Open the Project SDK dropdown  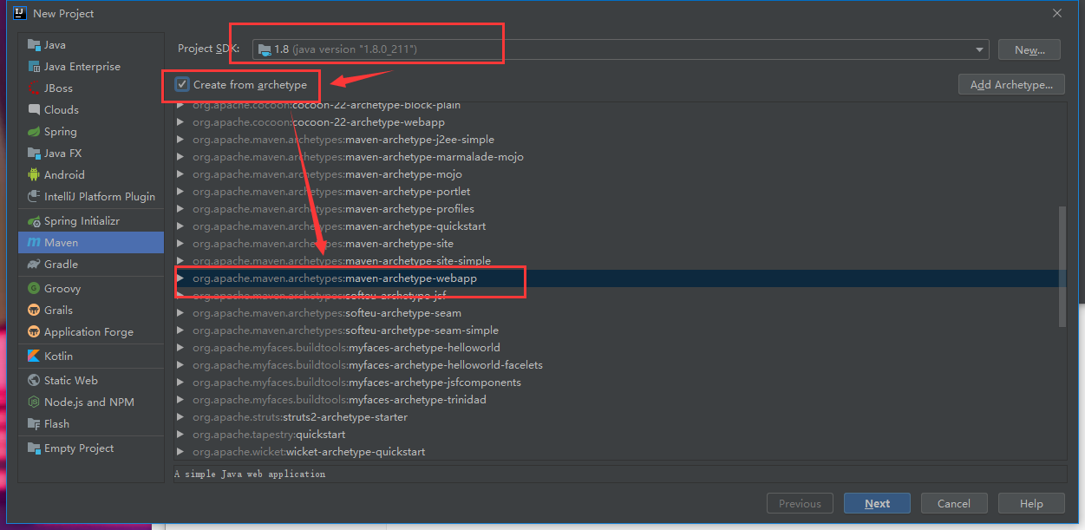(980, 49)
